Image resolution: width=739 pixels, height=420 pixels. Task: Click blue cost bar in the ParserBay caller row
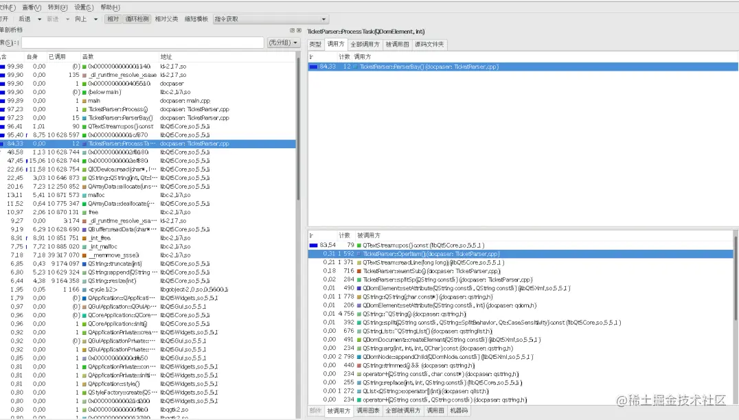pos(313,67)
